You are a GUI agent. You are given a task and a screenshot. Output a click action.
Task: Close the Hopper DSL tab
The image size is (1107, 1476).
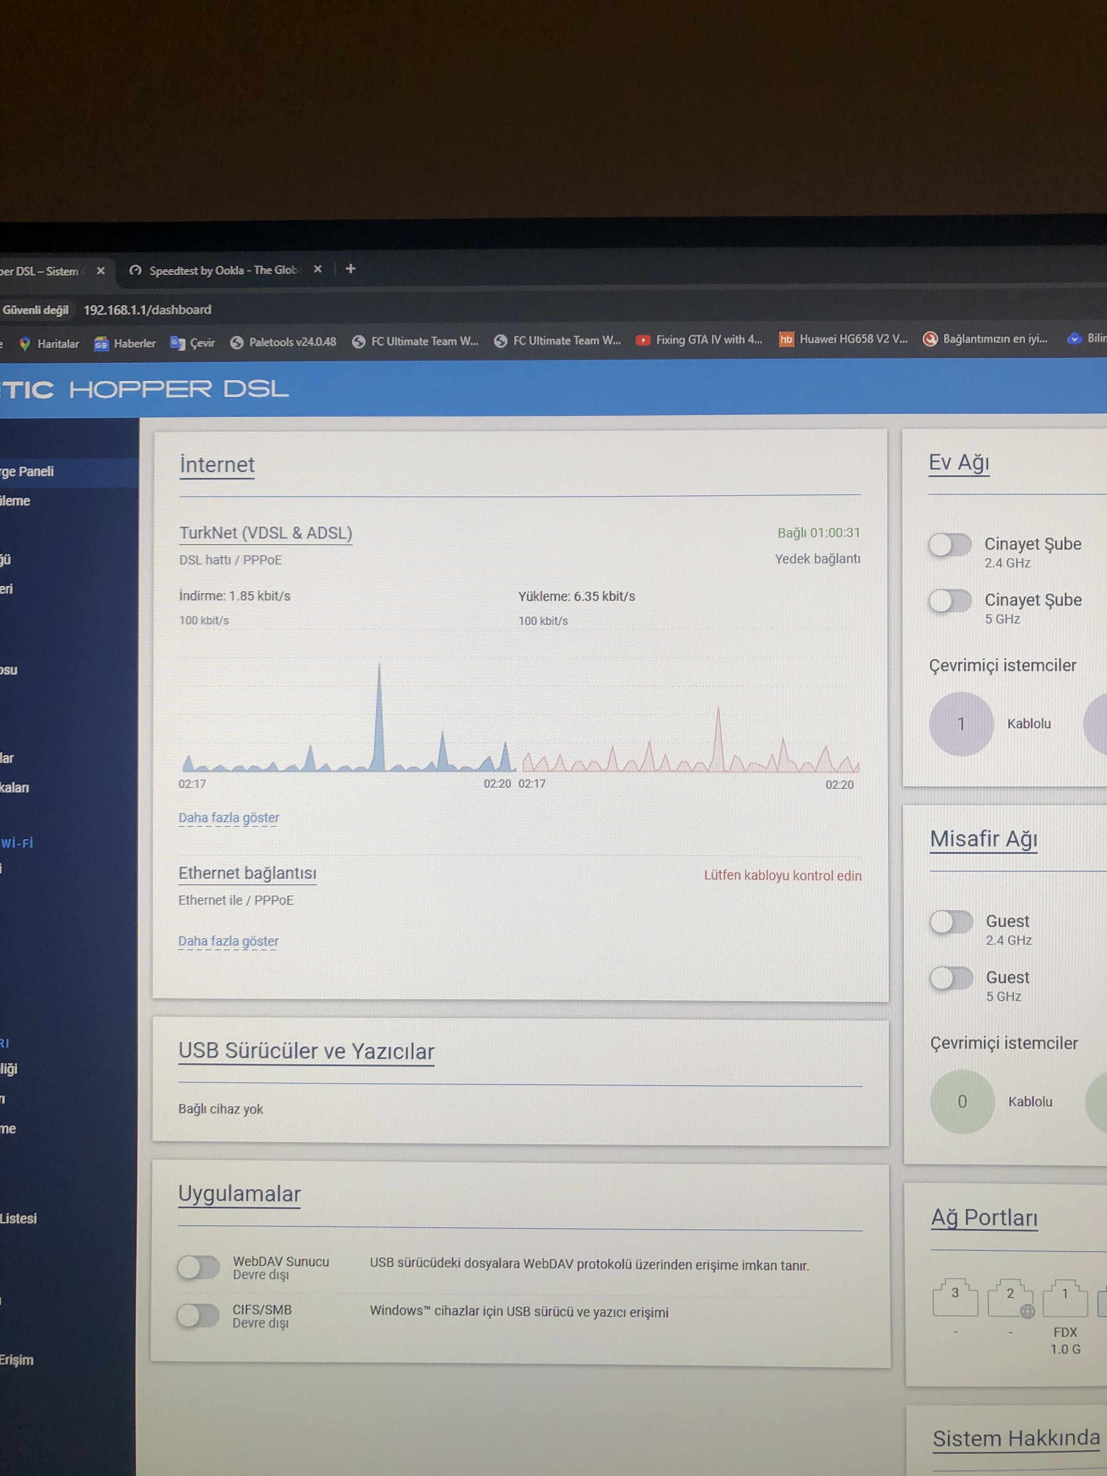(101, 270)
